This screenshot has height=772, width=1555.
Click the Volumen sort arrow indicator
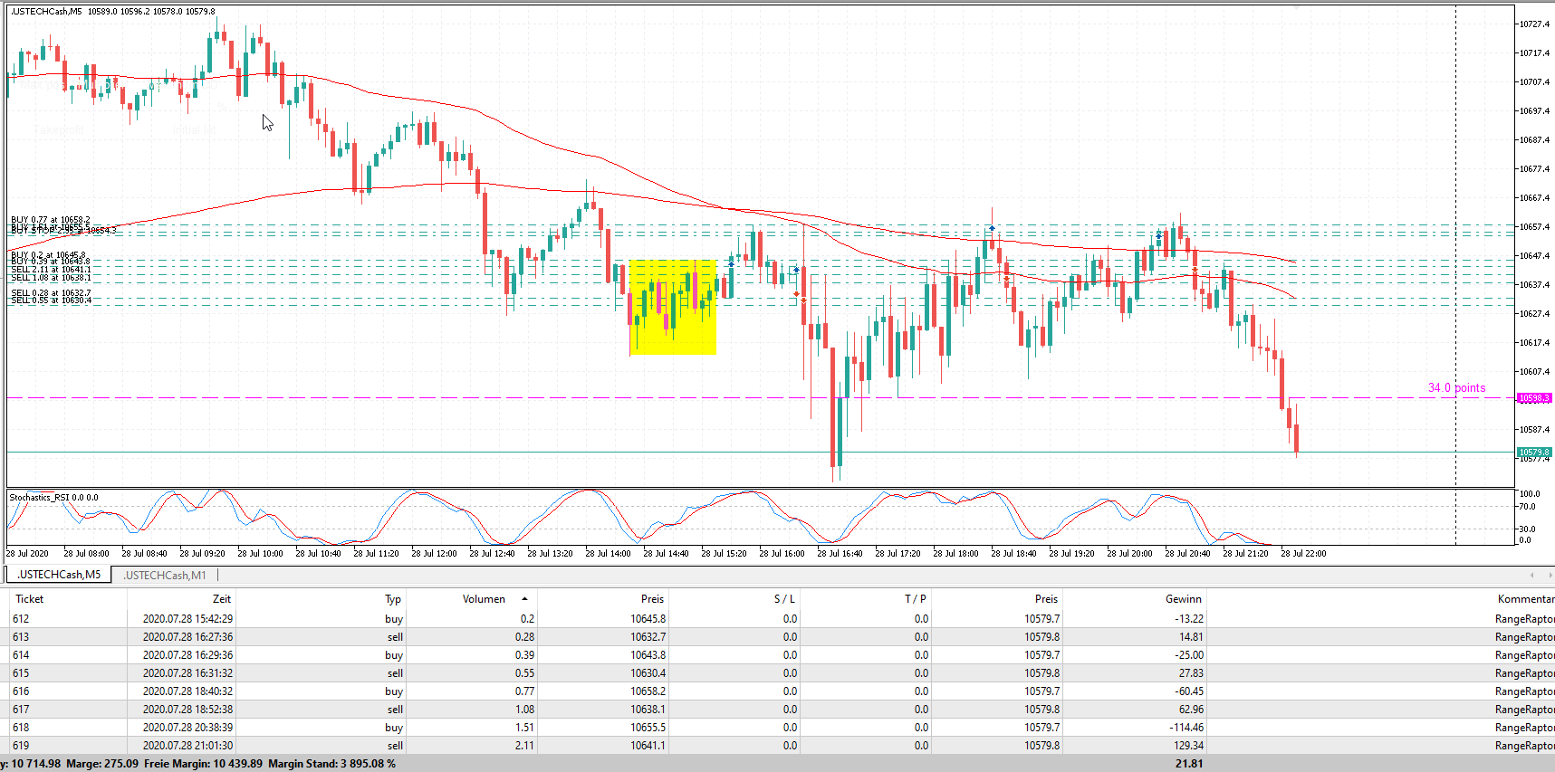(524, 599)
